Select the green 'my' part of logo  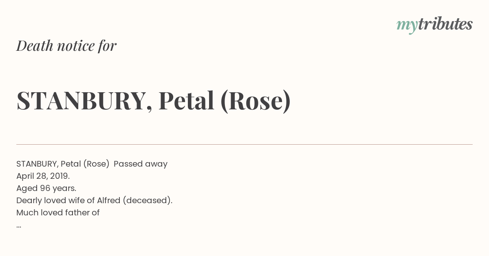pos(407,26)
